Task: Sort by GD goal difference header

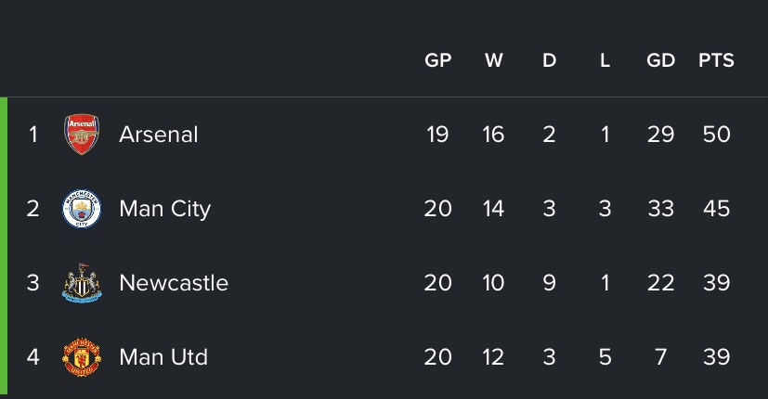Action: coord(660,60)
